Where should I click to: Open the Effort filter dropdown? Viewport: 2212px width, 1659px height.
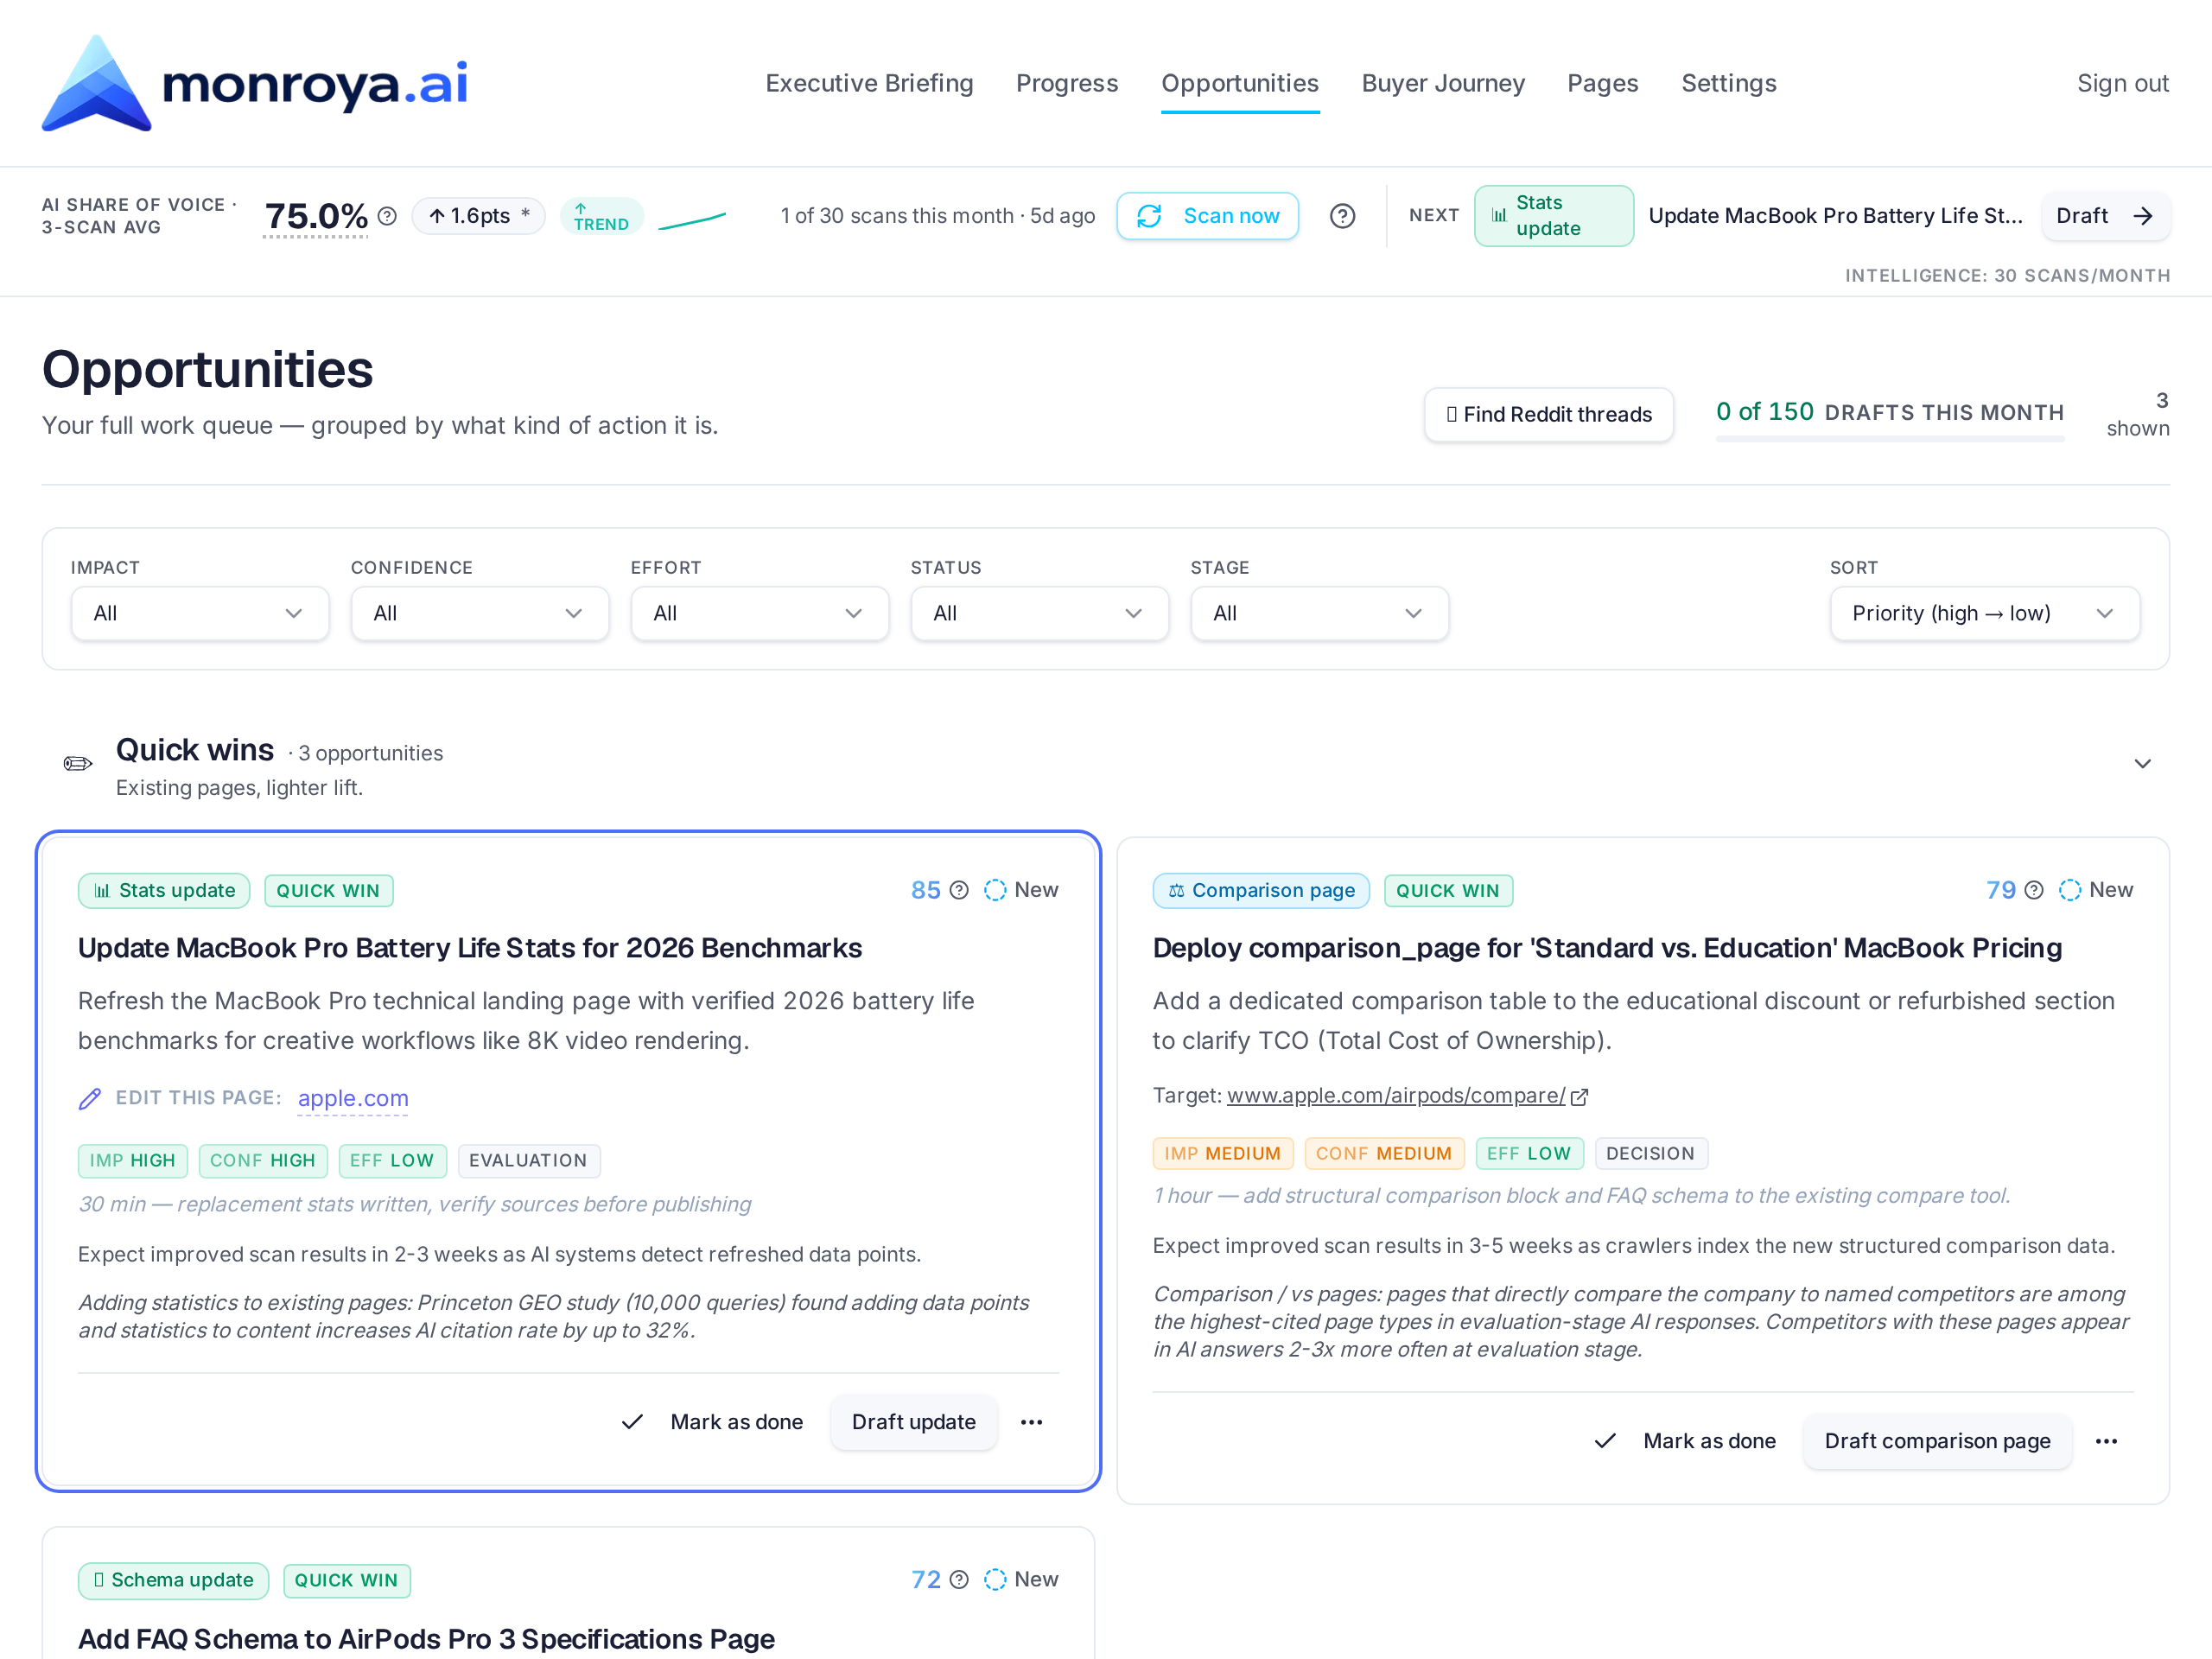point(760,613)
